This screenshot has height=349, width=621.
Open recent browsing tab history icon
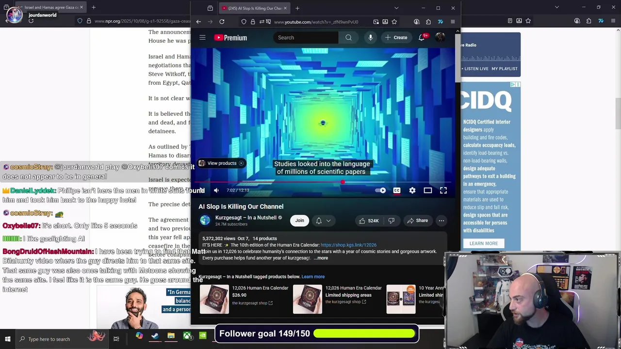point(210,8)
